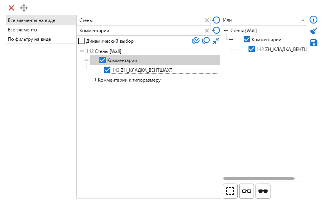The height and width of the screenshot is (204, 326).
Task: Collapse Стены [Wall] in the right tree
Action: tap(226, 31)
